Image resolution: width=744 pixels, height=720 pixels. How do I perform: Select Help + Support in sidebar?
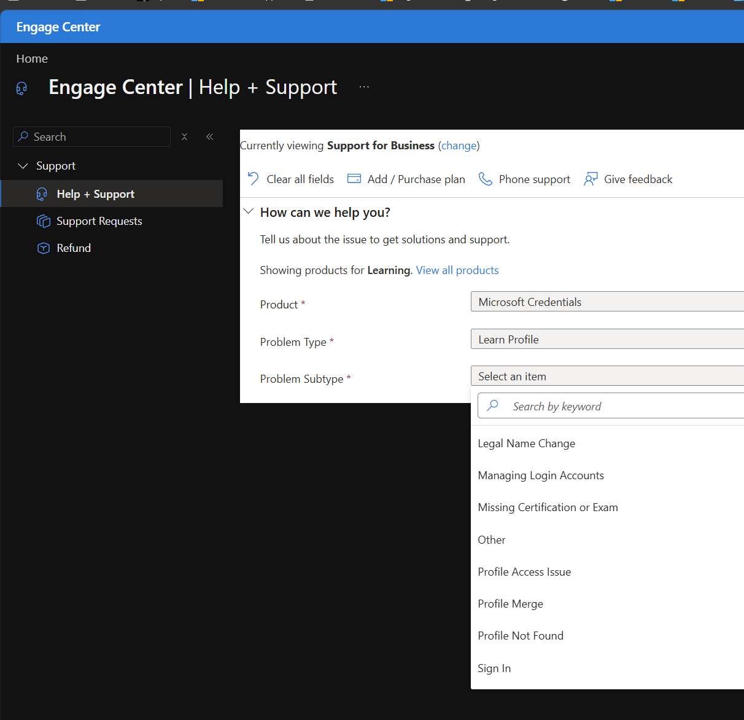112,194
